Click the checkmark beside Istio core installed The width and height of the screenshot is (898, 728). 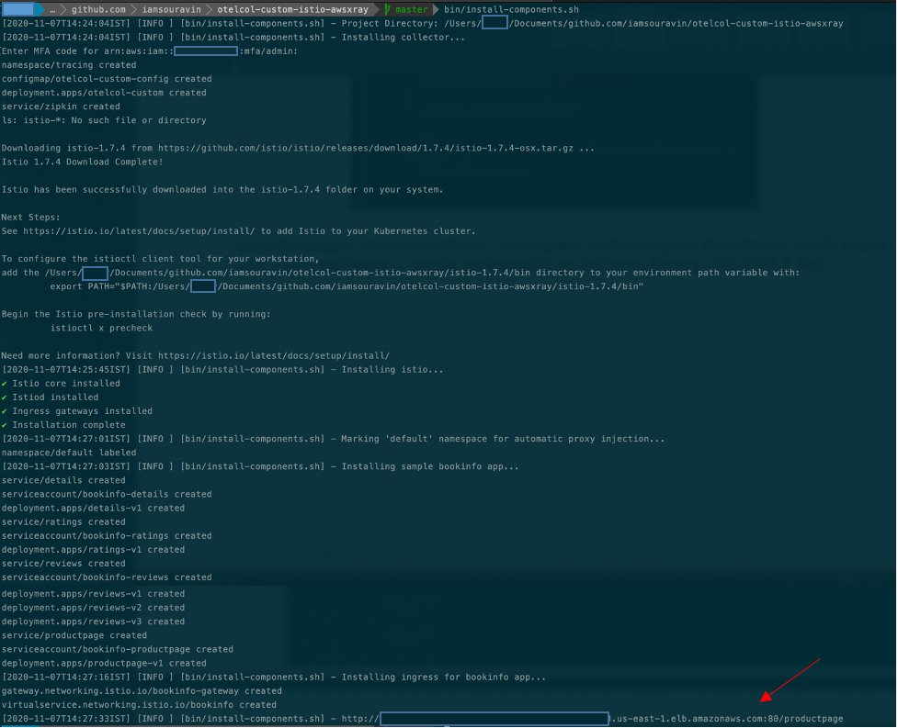[x=5, y=383]
